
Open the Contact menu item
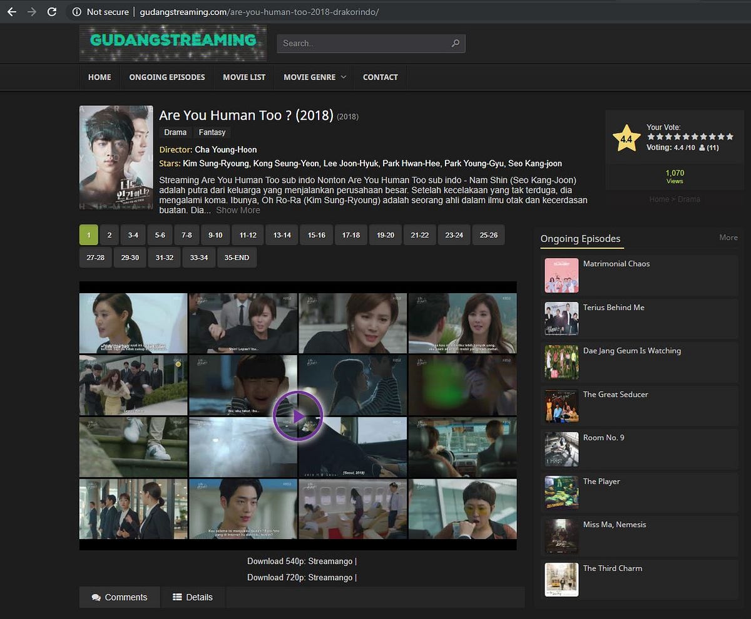[381, 77]
